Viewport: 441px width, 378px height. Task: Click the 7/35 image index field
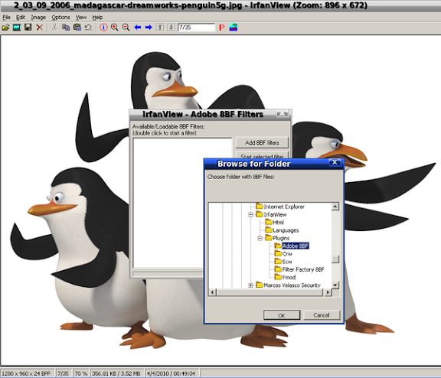196,28
